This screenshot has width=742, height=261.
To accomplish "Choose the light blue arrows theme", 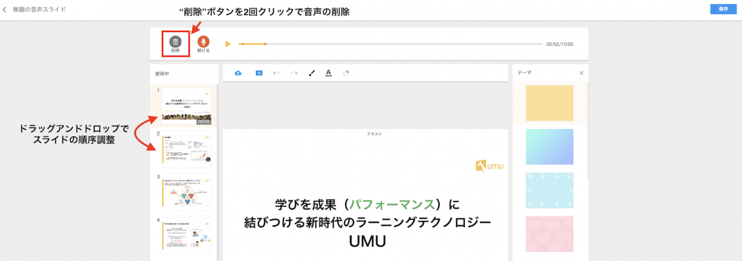I will coord(549,190).
